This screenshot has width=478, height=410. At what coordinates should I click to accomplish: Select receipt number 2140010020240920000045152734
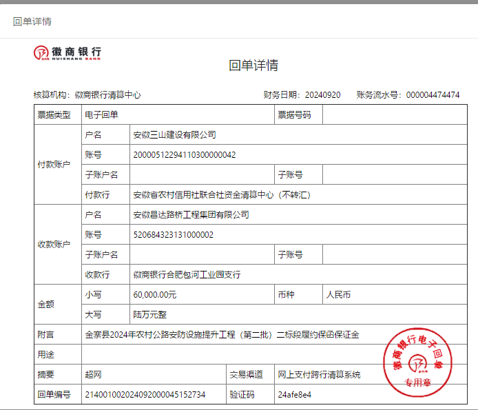click(x=145, y=395)
